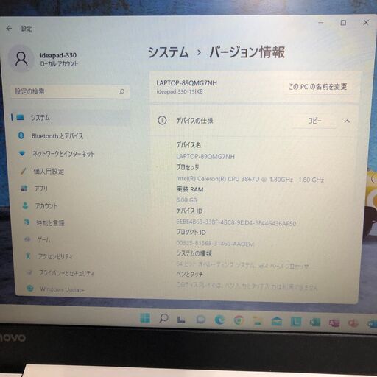Go back with the arrow beside 設定
Image resolution: width=377 pixels, height=377 pixels.
coord(9,29)
